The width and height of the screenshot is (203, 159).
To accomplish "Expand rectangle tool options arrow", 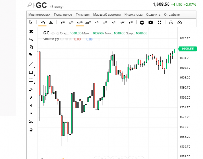I will pos(34,75).
